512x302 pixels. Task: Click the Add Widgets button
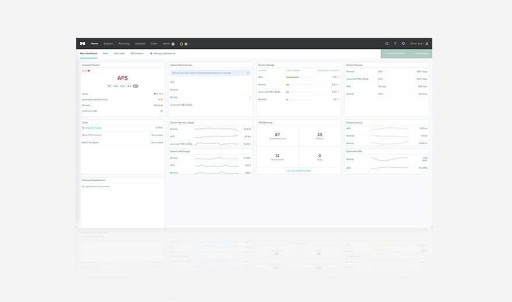419,53
